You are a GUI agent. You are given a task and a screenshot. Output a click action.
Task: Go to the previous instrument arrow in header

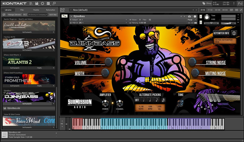pos(181,16)
